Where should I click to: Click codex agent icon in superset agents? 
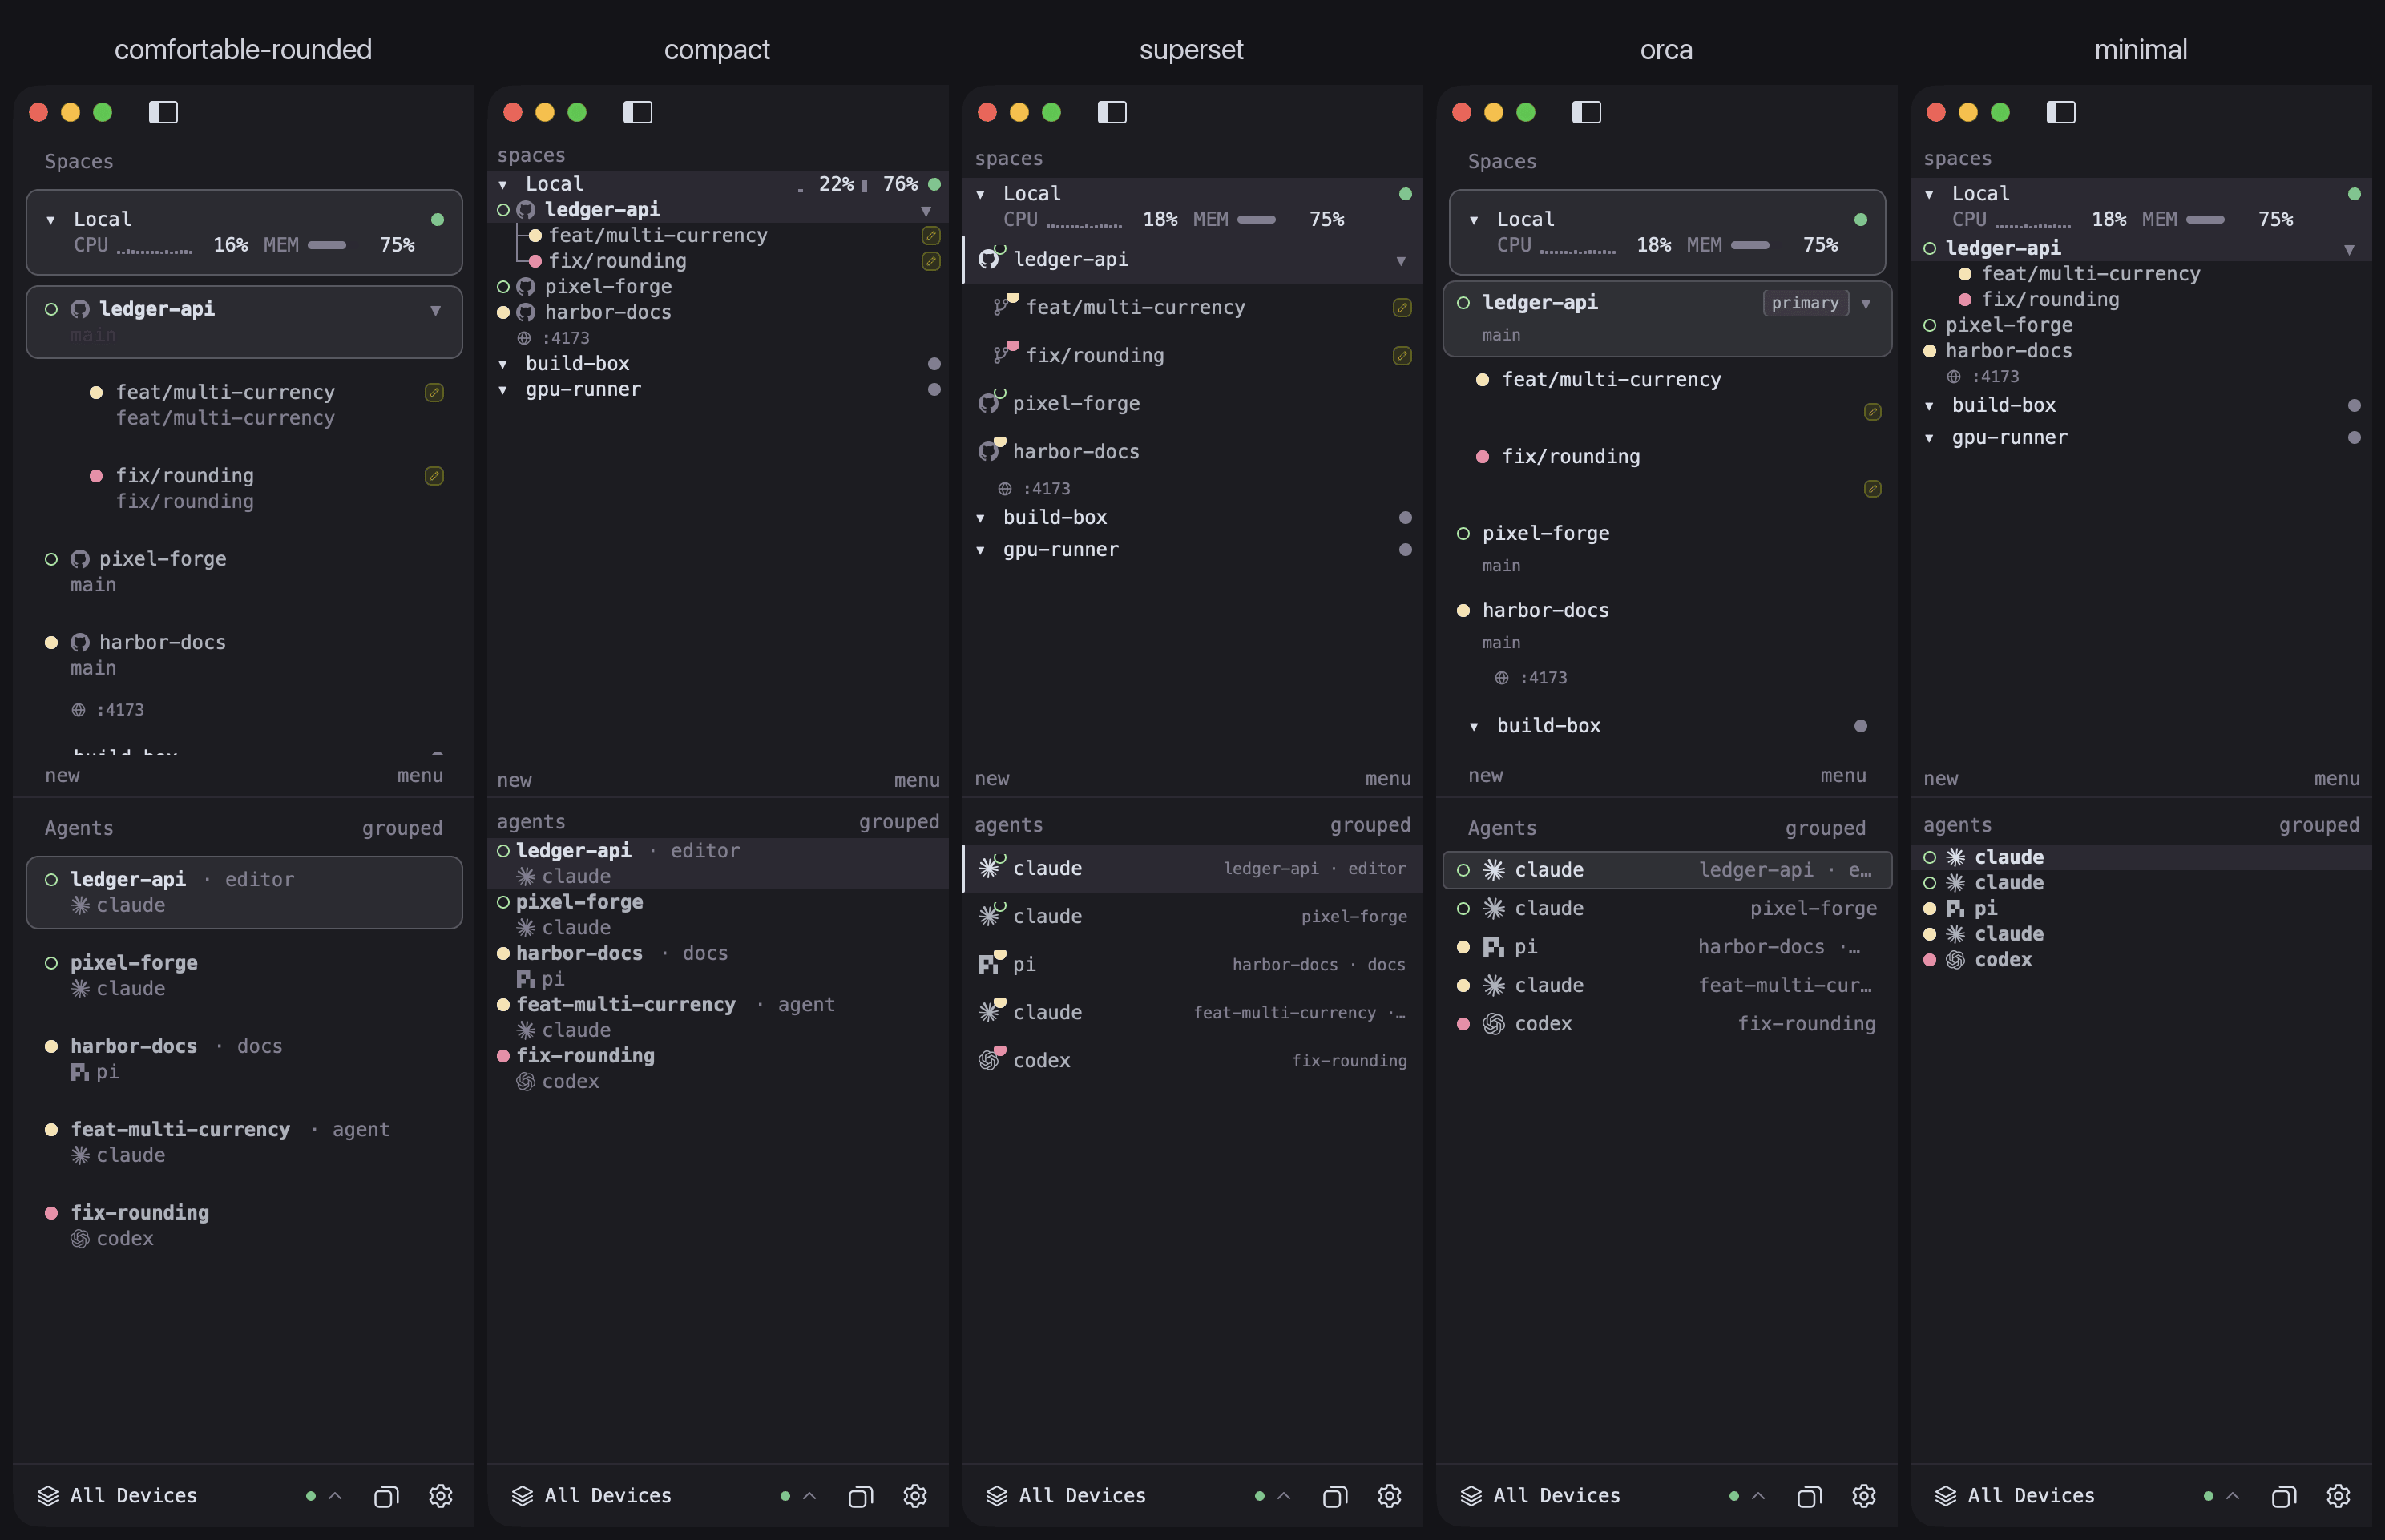(x=990, y=1060)
